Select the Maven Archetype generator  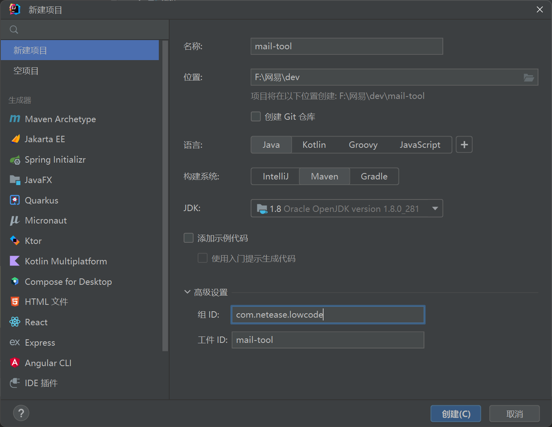pos(60,119)
